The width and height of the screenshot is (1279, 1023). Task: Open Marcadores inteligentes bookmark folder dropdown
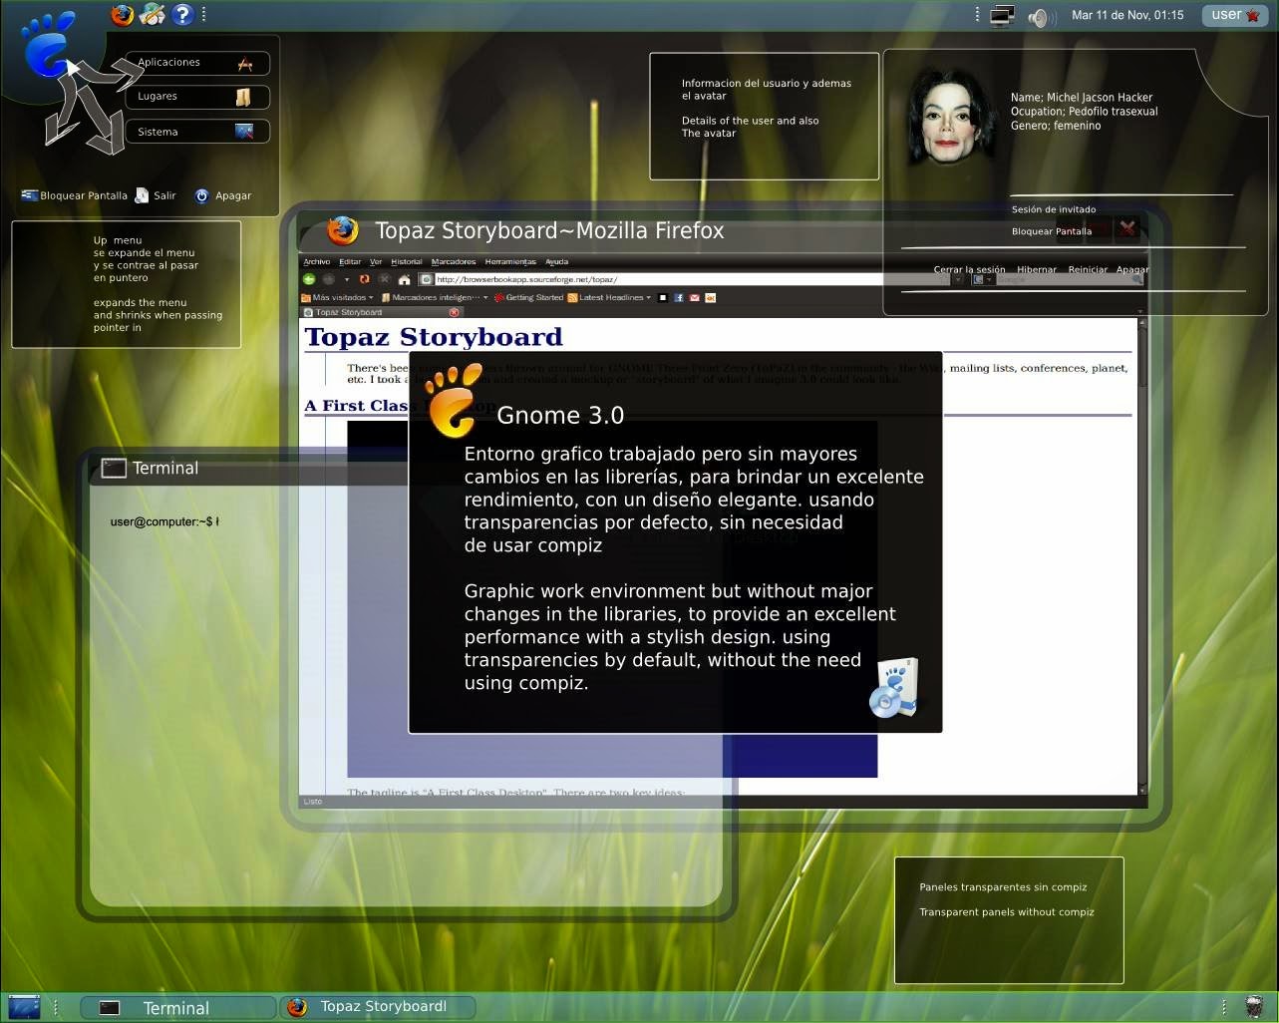[x=434, y=297]
